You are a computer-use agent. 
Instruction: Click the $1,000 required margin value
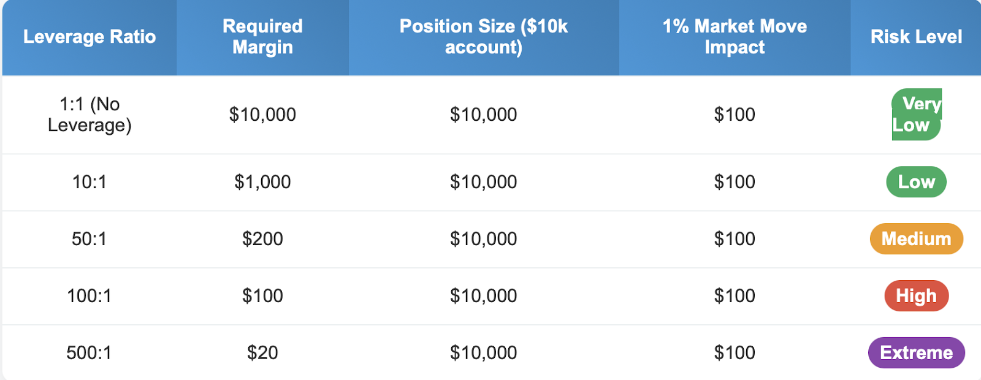pos(262,182)
